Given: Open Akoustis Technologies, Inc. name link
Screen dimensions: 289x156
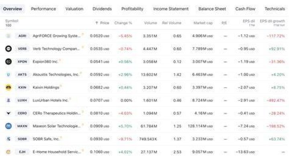Looking at the screenshot, I should click(56, 74).
